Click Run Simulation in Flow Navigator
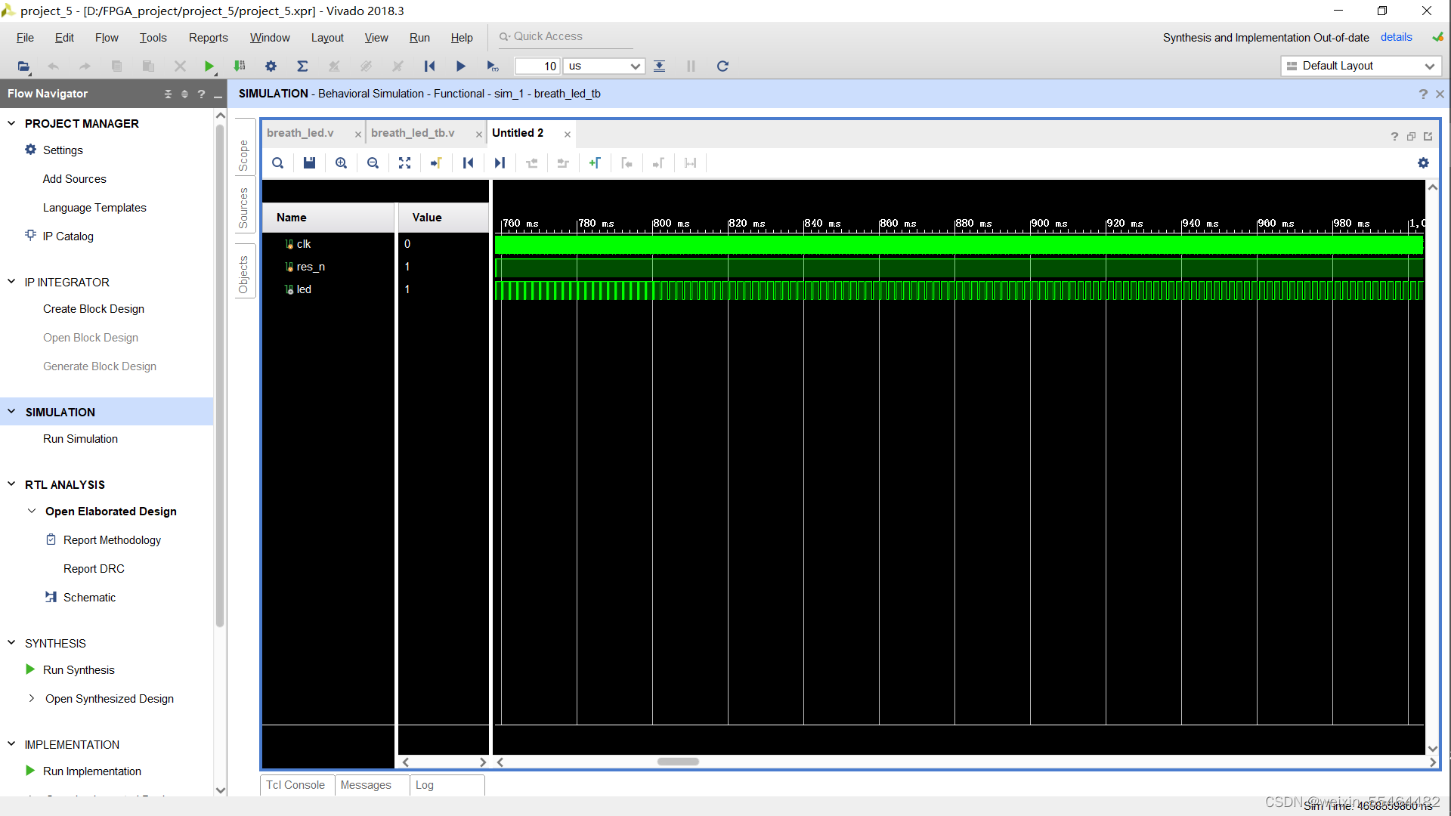Screen dimensions: 1451x816 coord(79,438)
